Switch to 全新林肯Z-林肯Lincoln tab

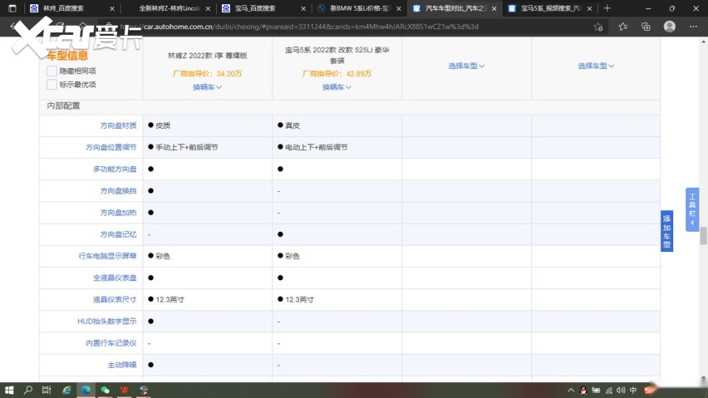point(168,8)
